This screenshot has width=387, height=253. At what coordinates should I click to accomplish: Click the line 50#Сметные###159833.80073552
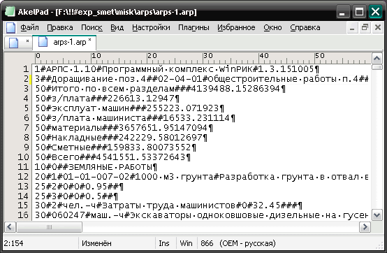point(115,147)
